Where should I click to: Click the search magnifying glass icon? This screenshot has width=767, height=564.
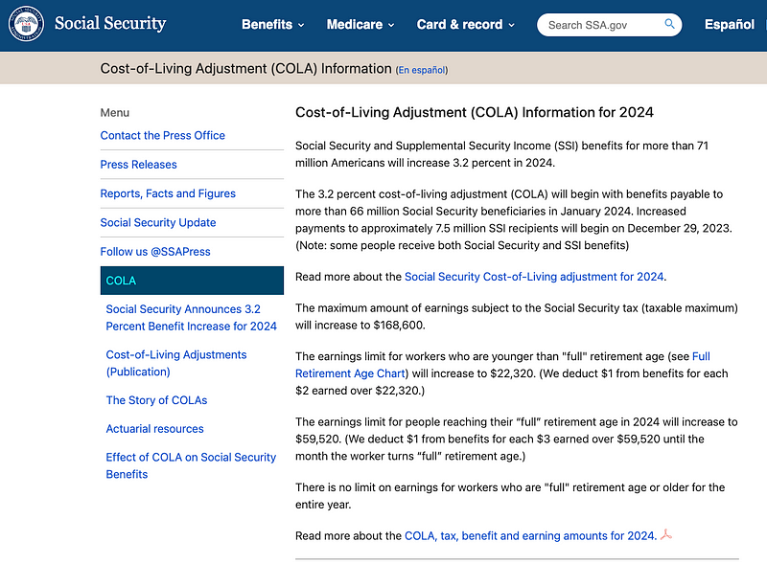pyautogui.click(x=669, y=24)
